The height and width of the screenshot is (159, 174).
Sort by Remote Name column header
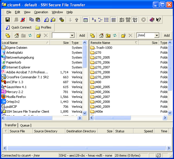[x=114, y=43]
